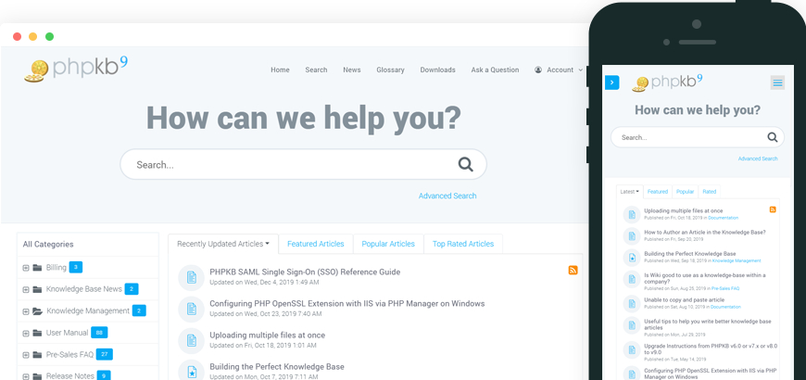Image resolution: width=806 pixels, height=380 pixels.
Task: Tap the Pre-Sales FAQ category link on phone
Action: (x=725, y=289)
